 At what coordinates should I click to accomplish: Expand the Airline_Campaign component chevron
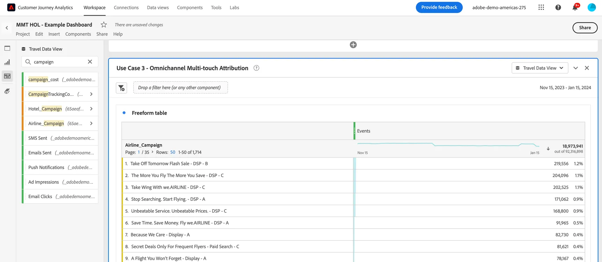click(x=91, y=123)
